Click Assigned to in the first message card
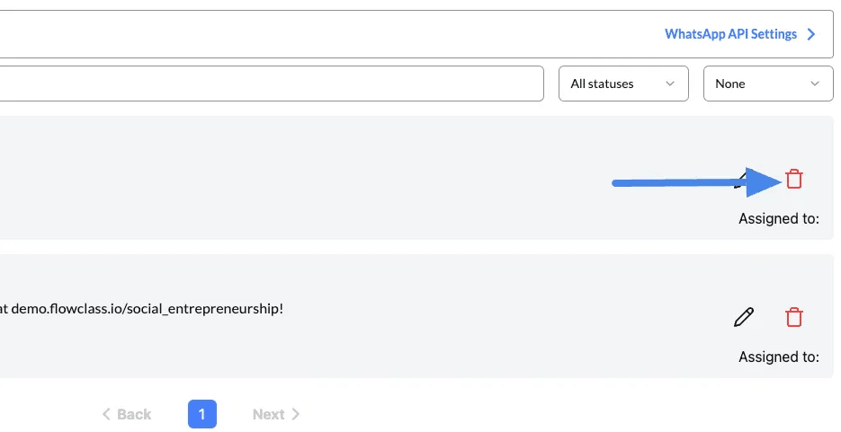This screenshot has width=841, height=432. pyautogui.click(x=779, y=218)
